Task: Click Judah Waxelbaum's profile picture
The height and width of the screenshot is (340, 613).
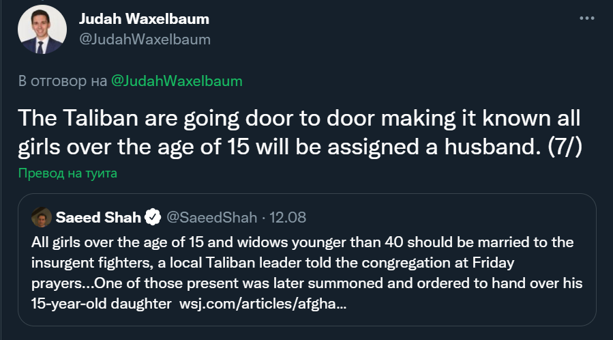Action: (x=42, y=29)
